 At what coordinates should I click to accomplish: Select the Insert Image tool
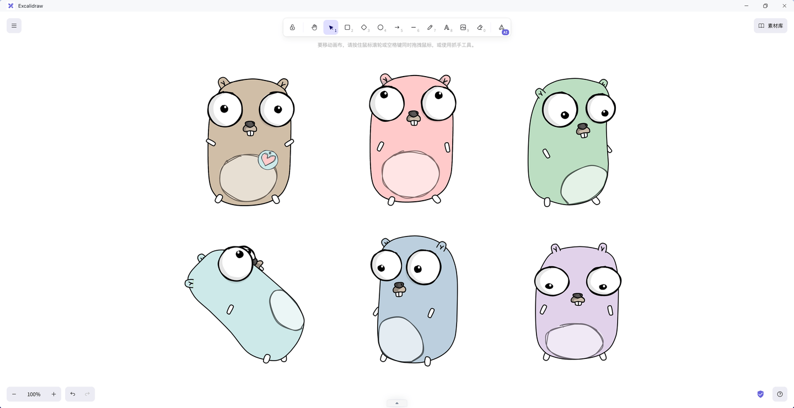(x=463, y=28)
